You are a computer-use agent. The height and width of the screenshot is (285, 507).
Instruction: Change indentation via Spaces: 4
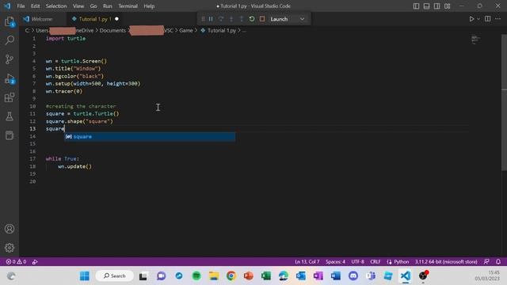click(x=335, y=262)
